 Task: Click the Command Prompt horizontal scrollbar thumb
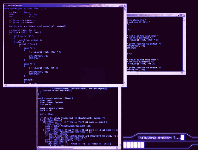44,85
